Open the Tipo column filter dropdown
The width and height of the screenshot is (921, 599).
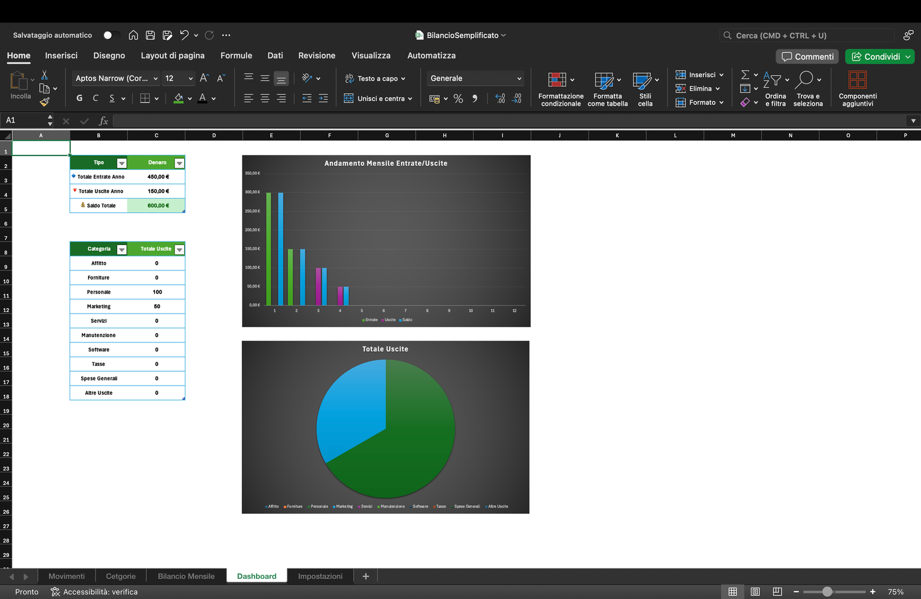[121, 163]
